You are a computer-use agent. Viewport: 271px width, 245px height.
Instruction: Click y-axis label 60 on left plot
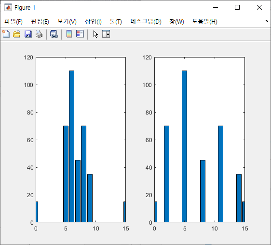[x=30, y=140]
